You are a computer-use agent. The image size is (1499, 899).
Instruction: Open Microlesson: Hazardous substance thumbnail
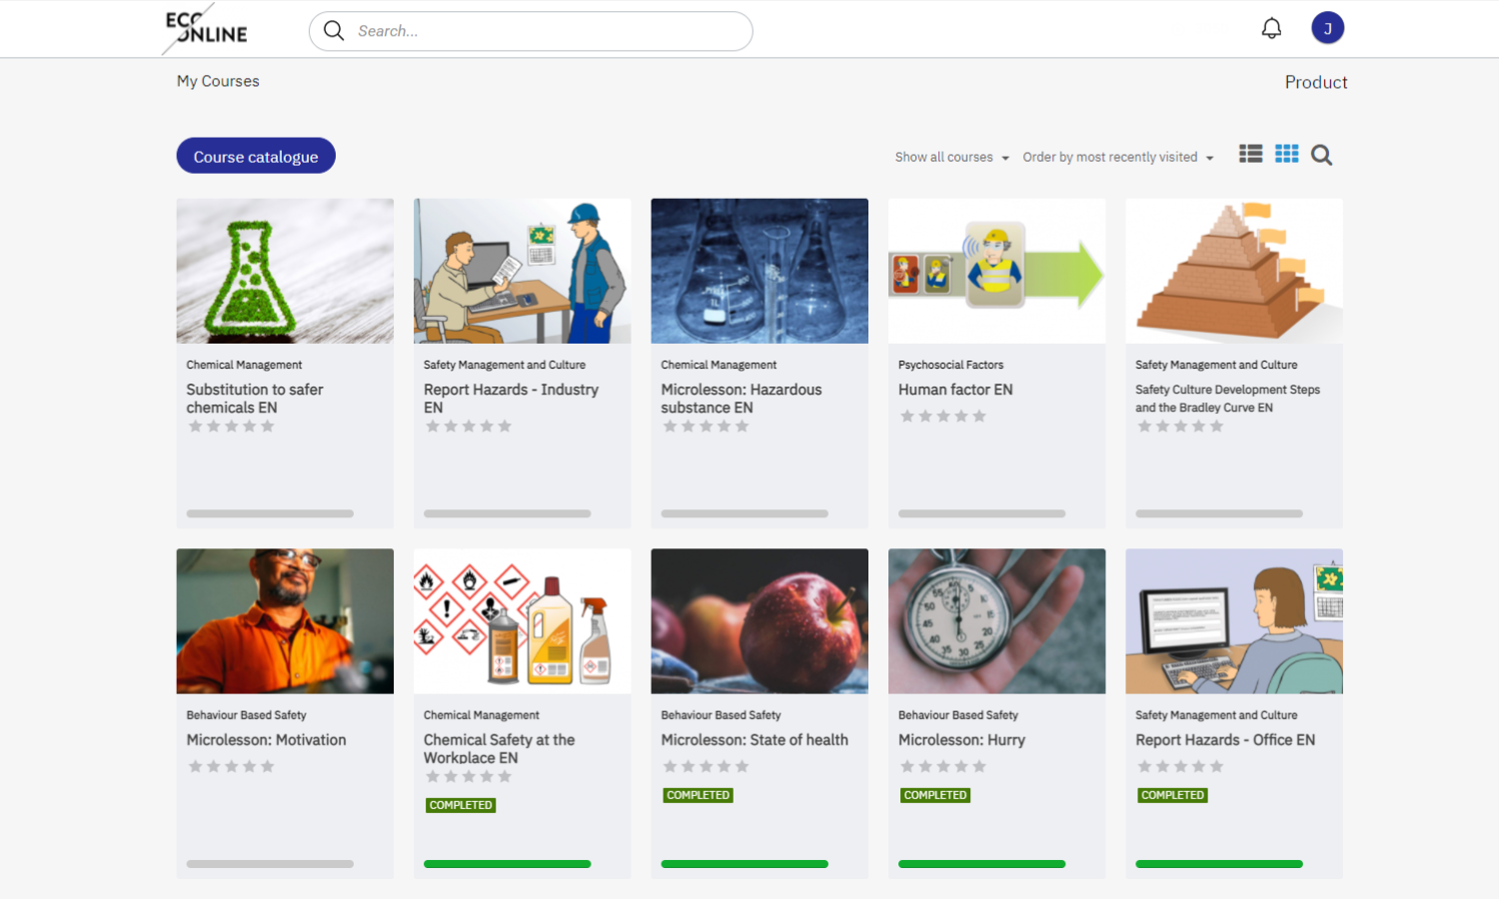coord(759,271)
